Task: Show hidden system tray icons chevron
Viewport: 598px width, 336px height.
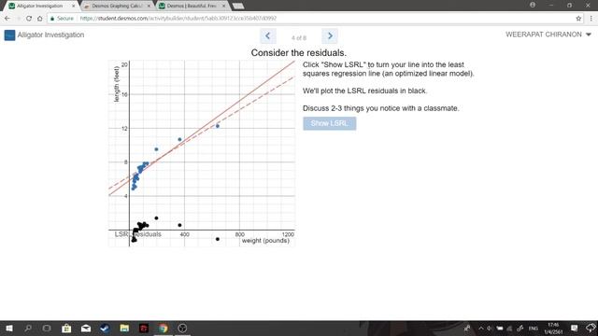Action: (x=480, y=328)
